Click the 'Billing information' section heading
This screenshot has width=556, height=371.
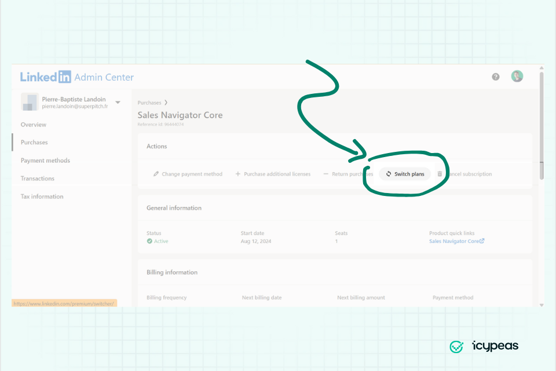172,272
